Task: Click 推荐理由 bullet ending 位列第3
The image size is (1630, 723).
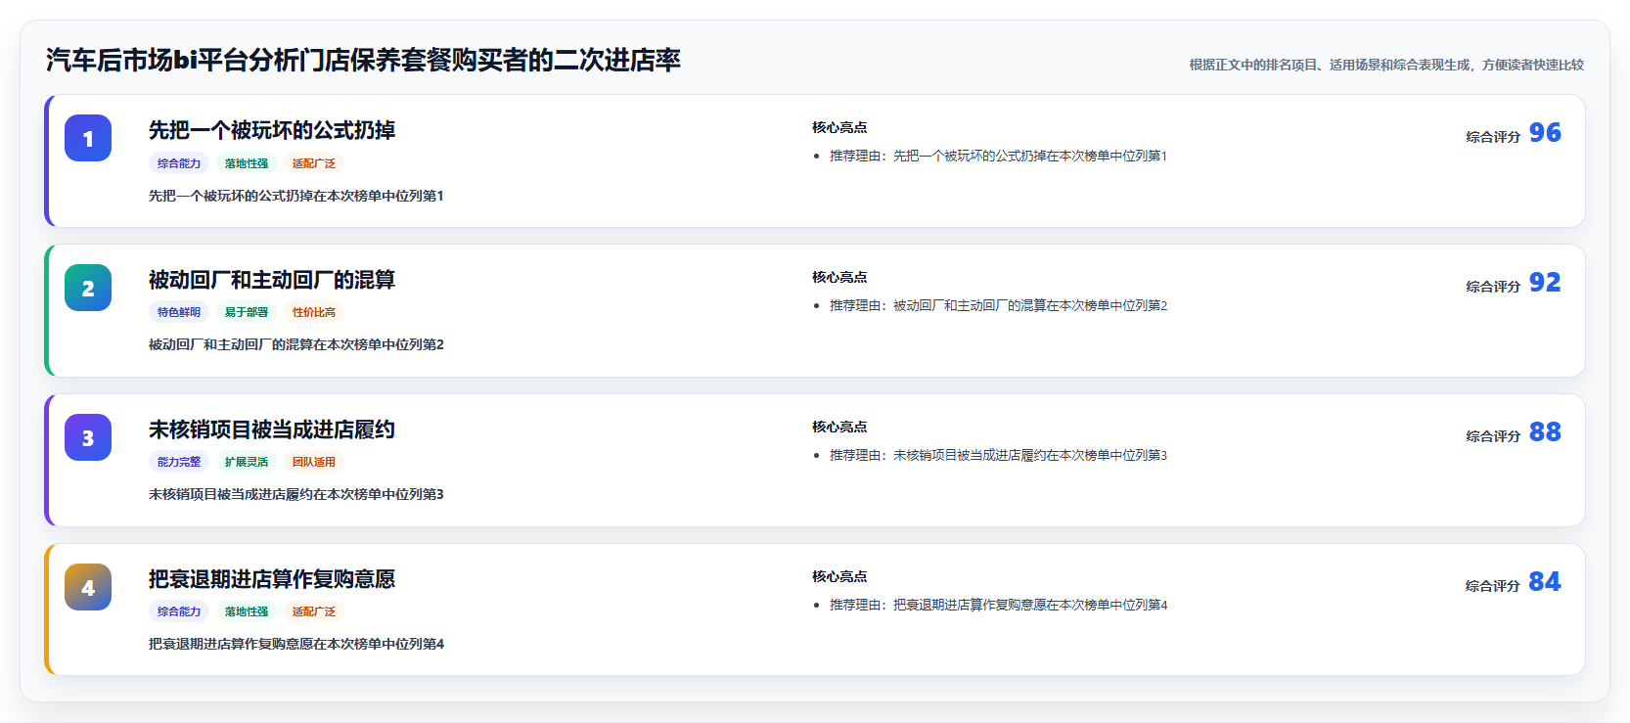Action: coord(998,455)
